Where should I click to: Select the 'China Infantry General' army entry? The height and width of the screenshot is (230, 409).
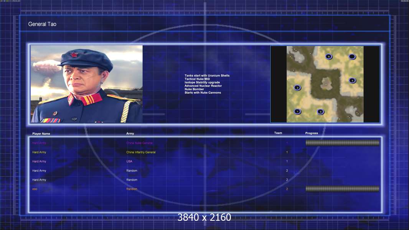click(141, 152)
